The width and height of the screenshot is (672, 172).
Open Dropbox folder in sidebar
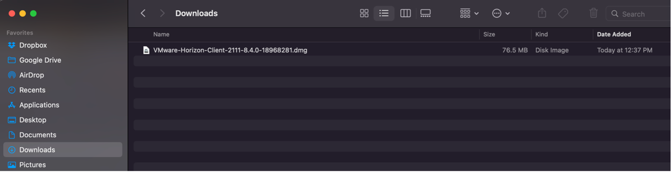(33, 45)
